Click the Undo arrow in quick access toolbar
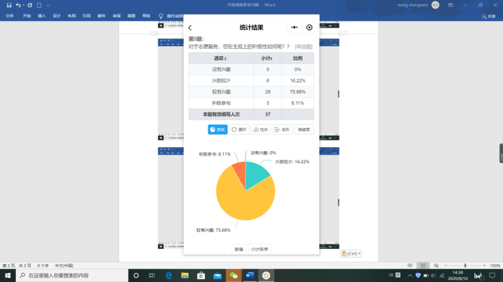 pyautogui.click(x=19, y=5)
